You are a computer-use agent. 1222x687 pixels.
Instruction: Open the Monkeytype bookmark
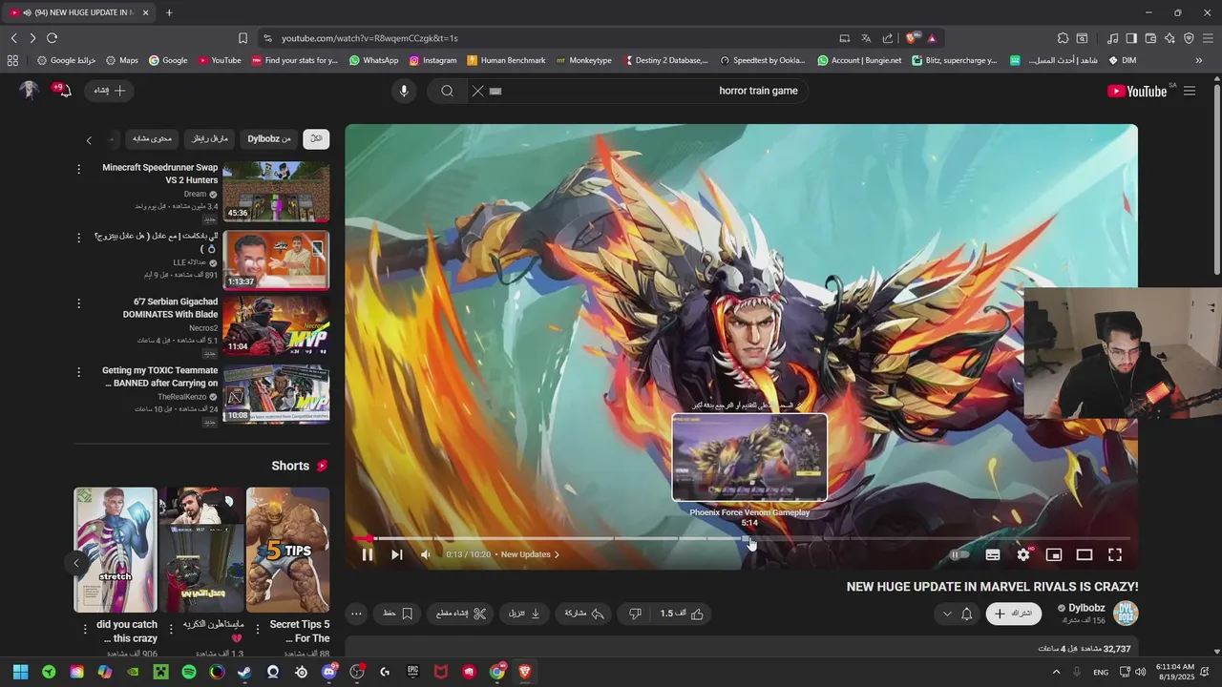coord(583,60)
